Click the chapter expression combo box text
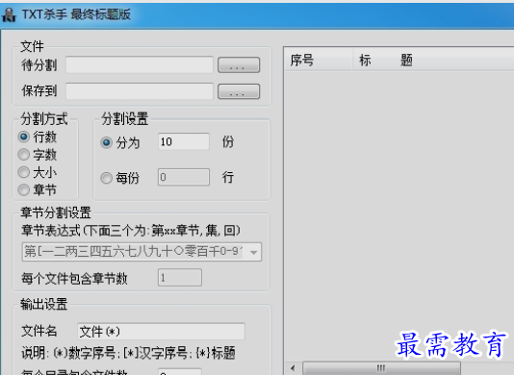The image size is (514, 375). (134, 252)
